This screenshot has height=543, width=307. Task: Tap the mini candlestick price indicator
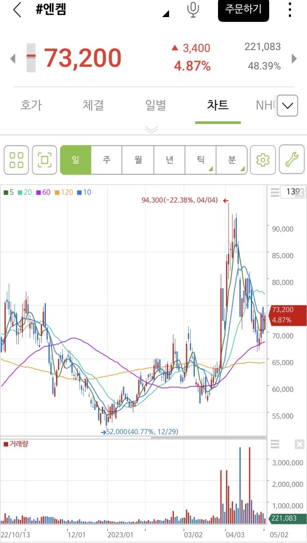pyautogui.click(x=31, y=58)
